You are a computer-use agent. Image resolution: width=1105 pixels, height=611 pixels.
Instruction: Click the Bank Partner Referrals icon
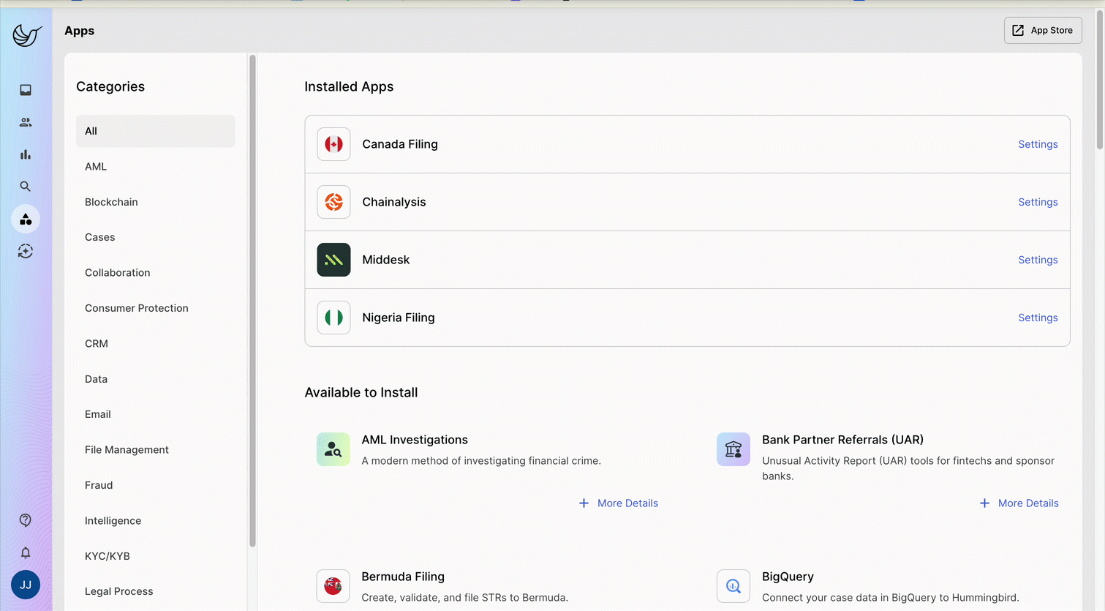click(733, 449)
